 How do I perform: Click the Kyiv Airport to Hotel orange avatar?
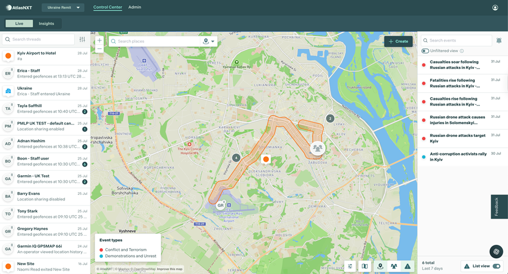point(8,56)
